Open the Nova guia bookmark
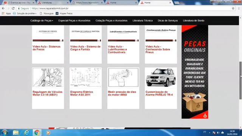Image resolution: width=242 pixels, height=136 pixels. pyautogui.click(x=47, y=14)
